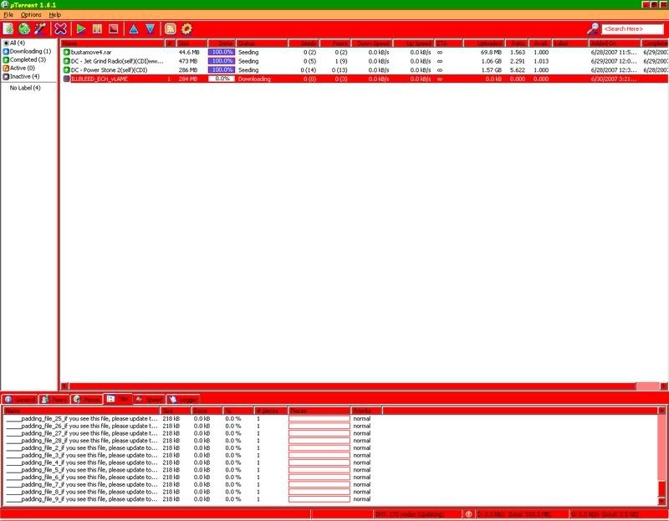Click the 1.57 GB uploaded value
Viewport: 669px width, 521px height.
(492, 70)
